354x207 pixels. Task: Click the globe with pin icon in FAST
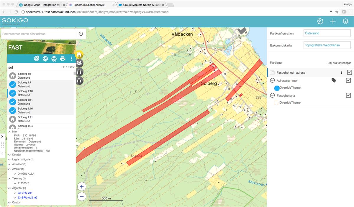click(37, 59)
